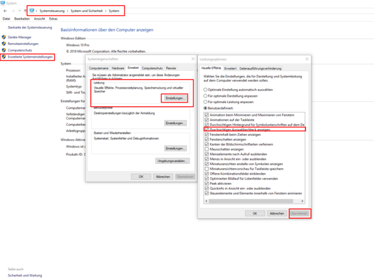Viewport: 374px width, 279px height.
Task: Uncheck Peek aktivieren option
Action: pos(207,183)
